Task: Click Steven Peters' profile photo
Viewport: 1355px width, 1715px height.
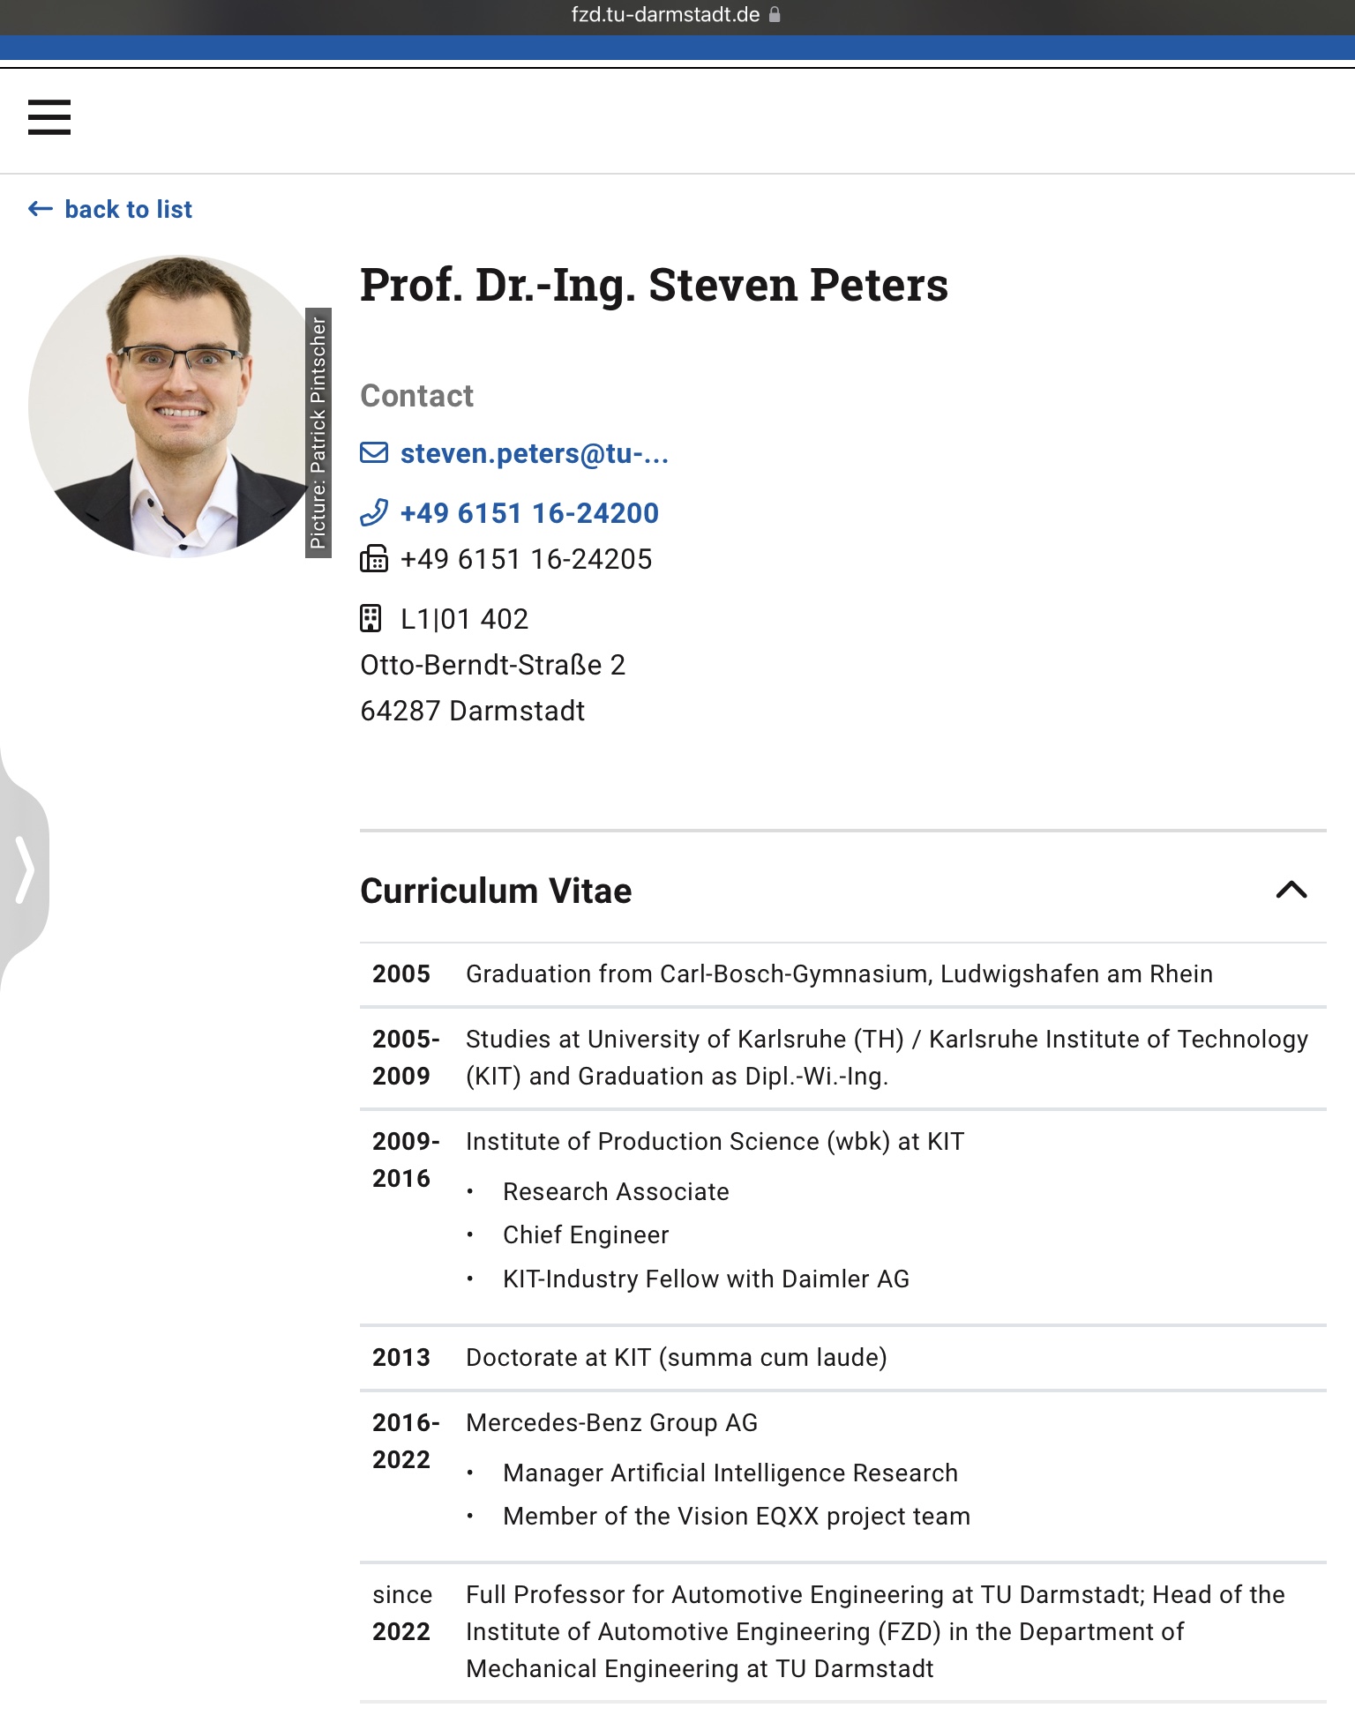Action: [172, 406]
